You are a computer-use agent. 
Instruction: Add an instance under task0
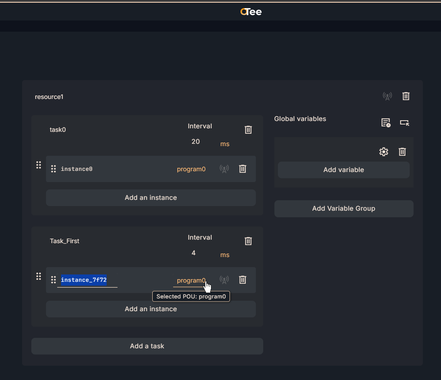click(151, 198)
